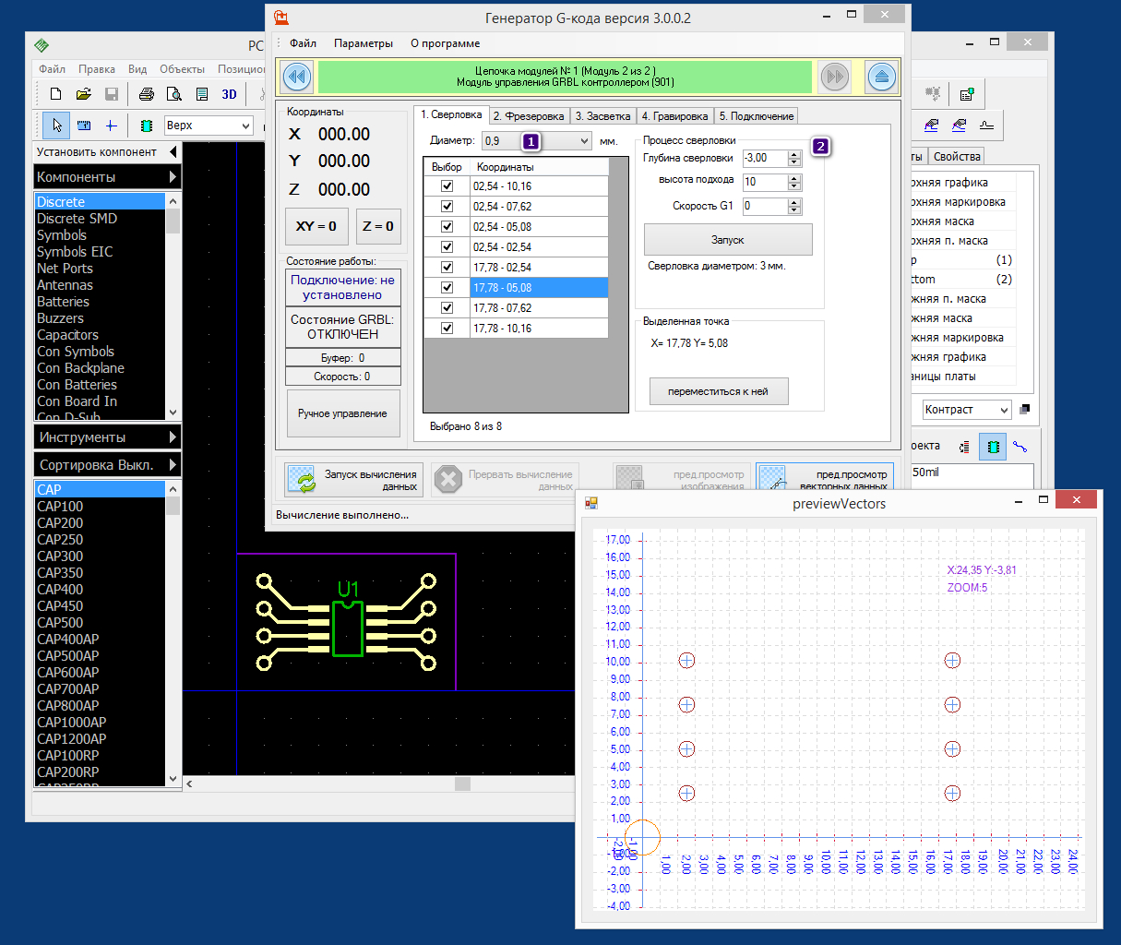This screenshot has width=1121, height=945.
Task: Click the Ручное управление button
Action: [342, 413]
